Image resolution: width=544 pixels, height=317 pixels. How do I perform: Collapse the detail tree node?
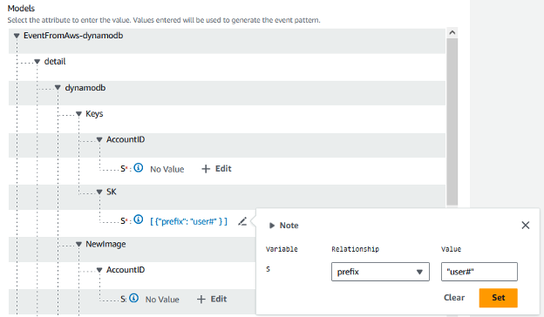tap(37, 62)
